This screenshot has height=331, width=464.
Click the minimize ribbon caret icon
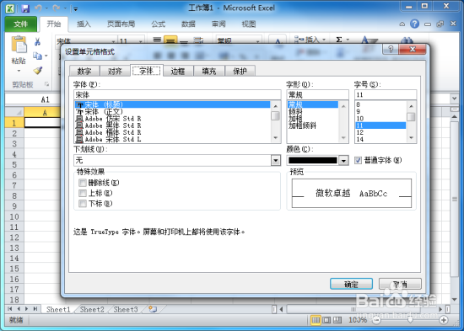click(402, 24)
